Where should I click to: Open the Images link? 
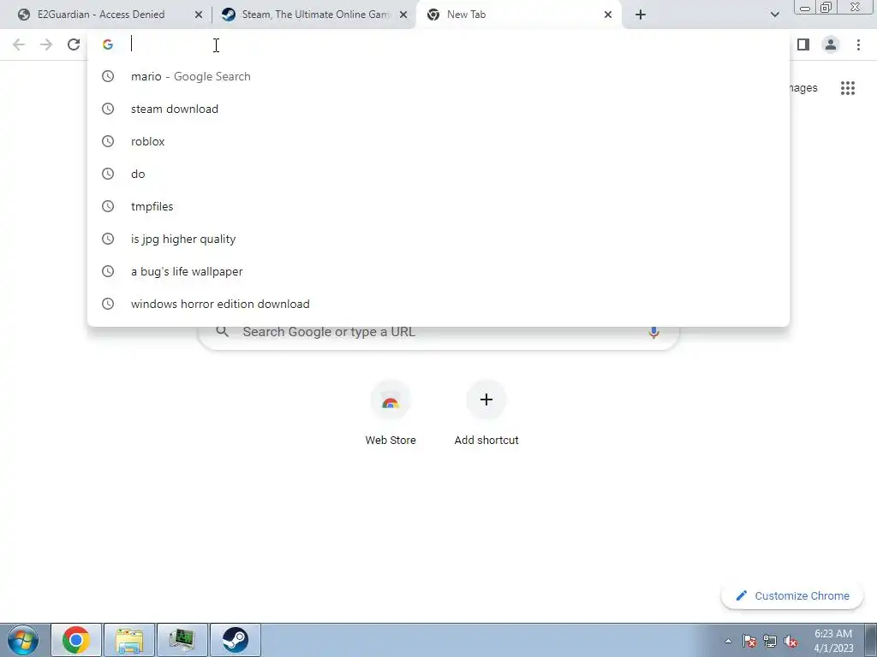tap(803, 88)
